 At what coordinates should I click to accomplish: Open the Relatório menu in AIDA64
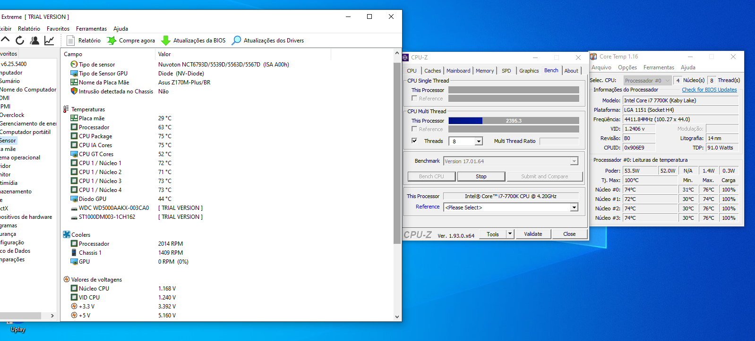click(x=29, y=29)
